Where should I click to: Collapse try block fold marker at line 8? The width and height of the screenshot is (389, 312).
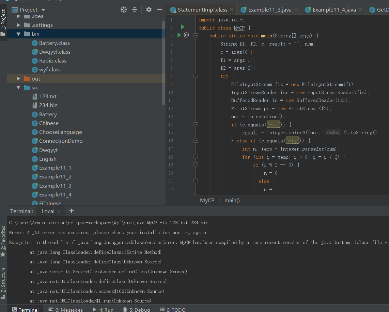click(x=196, y=76)
